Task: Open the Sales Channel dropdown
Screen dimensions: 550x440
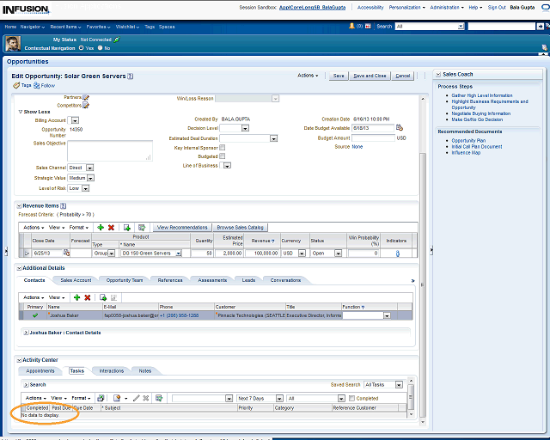Action: click(89, 168)
